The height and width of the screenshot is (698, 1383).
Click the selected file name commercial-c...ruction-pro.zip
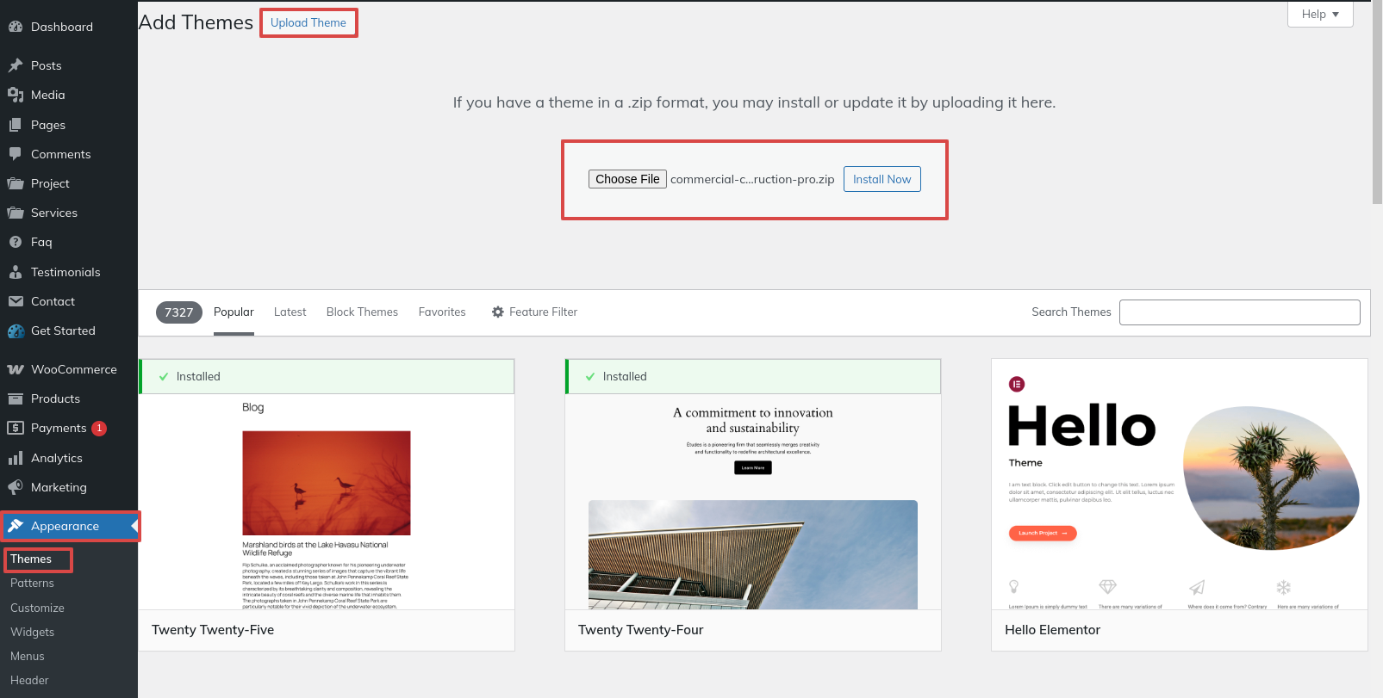(752, 179)
